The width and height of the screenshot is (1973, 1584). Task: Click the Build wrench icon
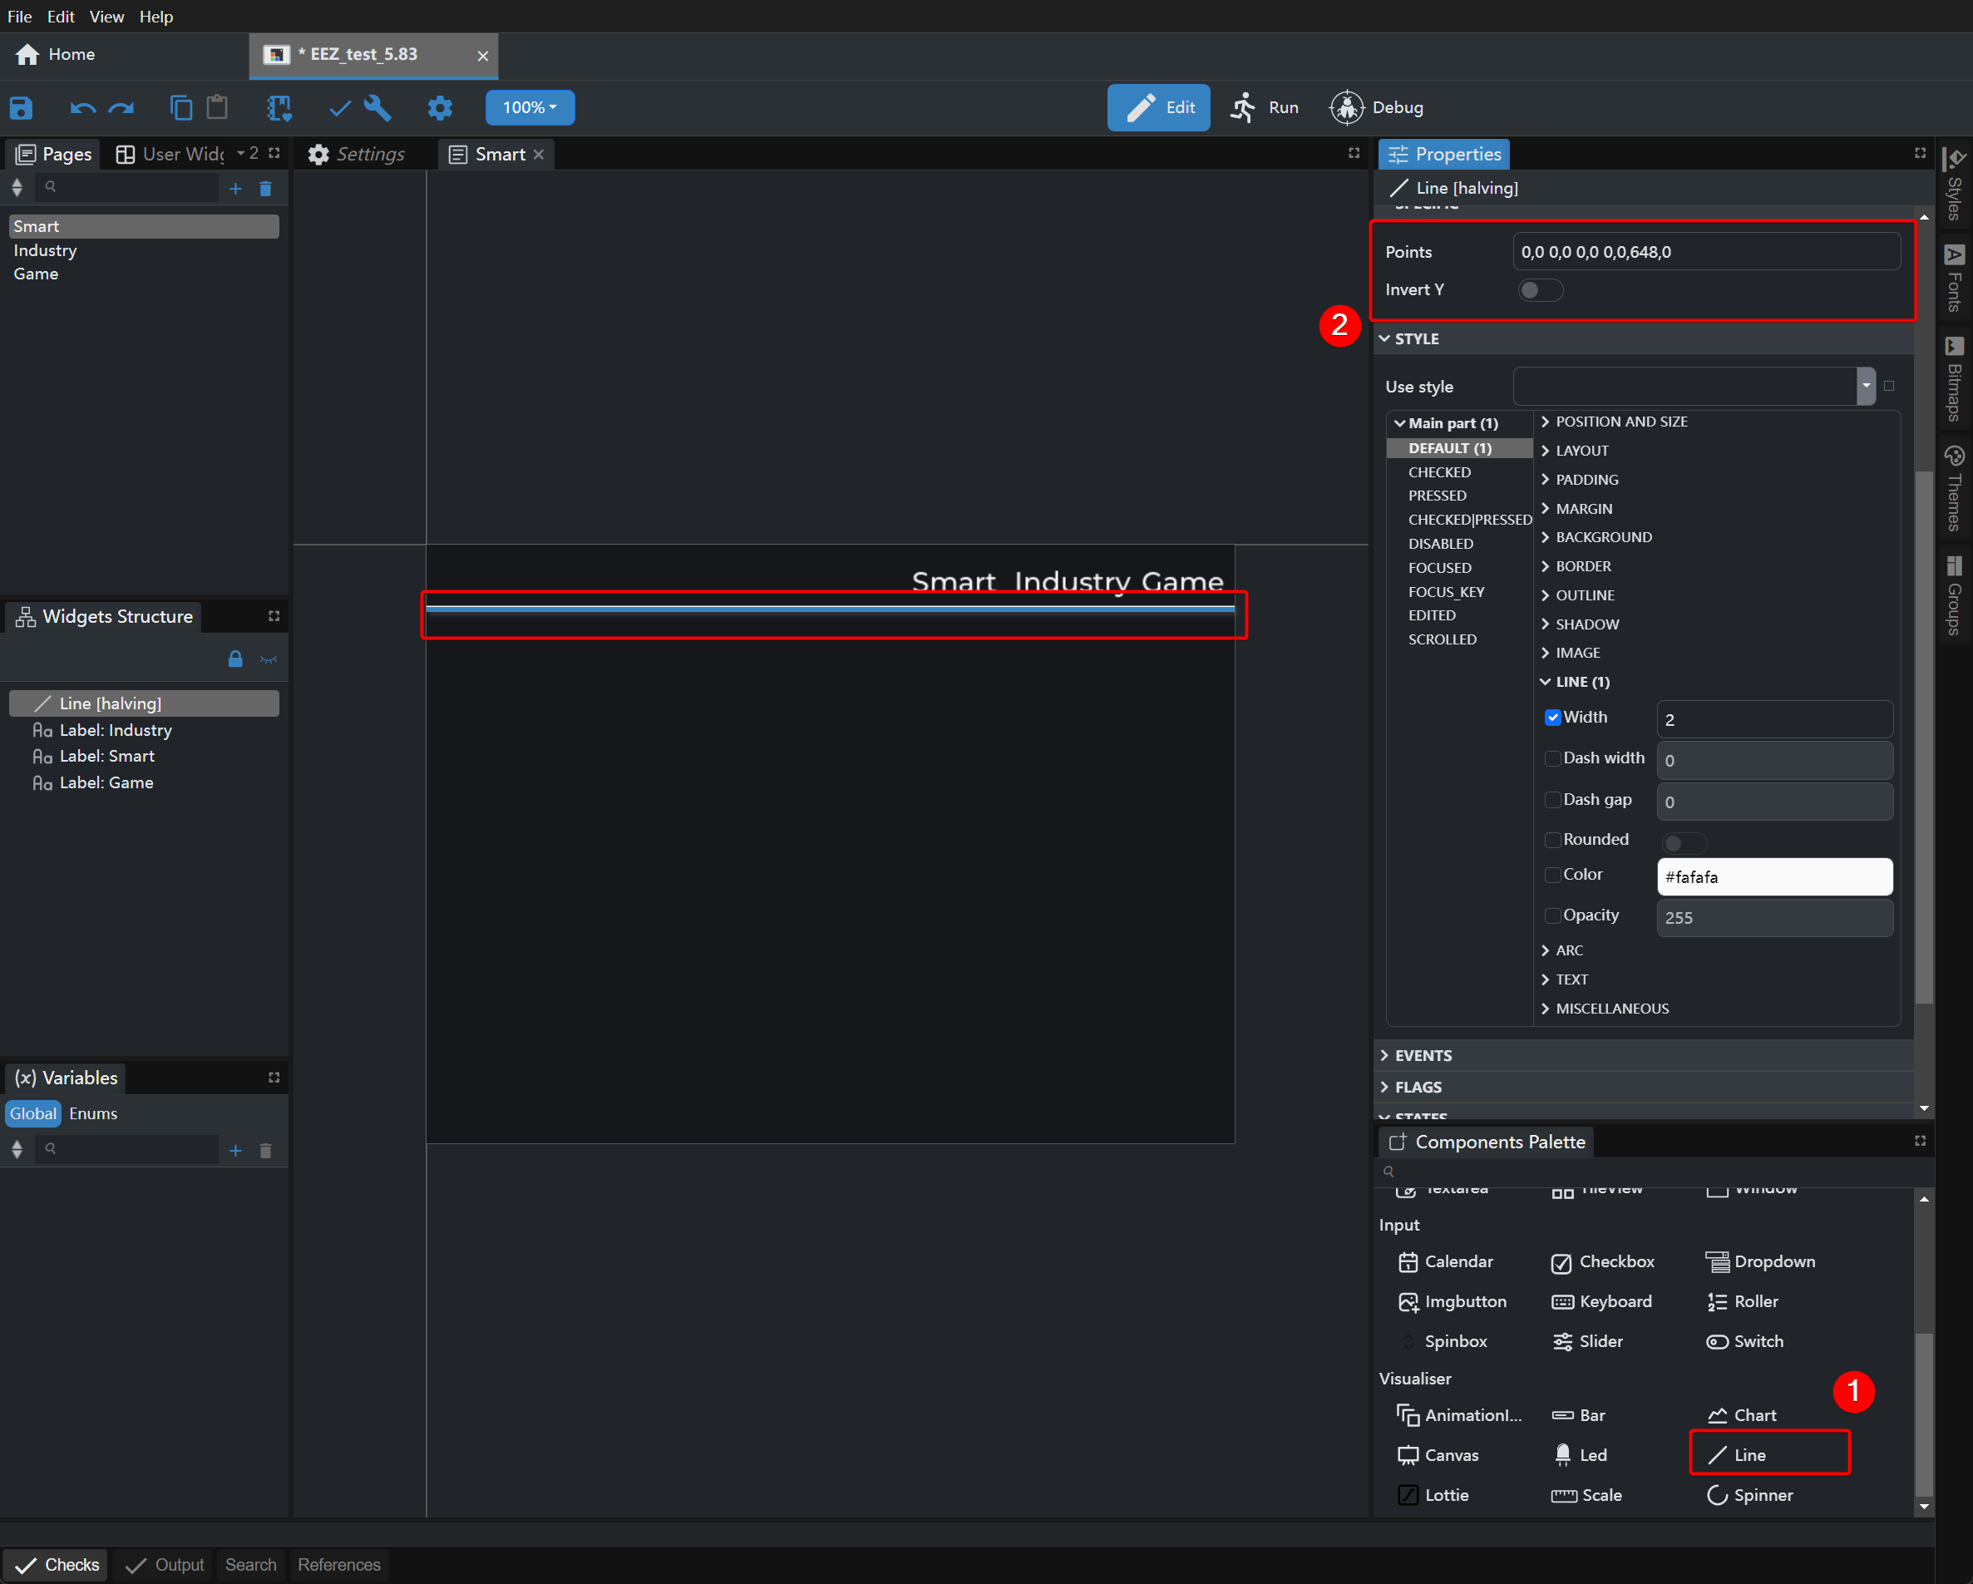pyautogui.click(x=377, y=108)
